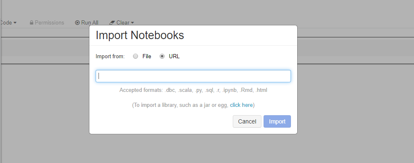Confirm with the blue Import button
Viewport: 414px width, 163px height.
pyautogui.click(x=277, y=121)
